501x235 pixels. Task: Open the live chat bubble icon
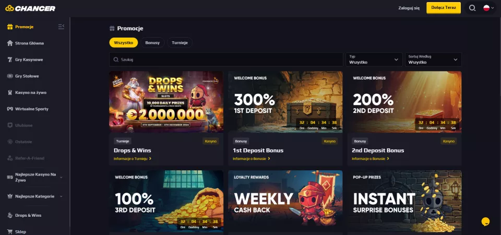(485, 221)
